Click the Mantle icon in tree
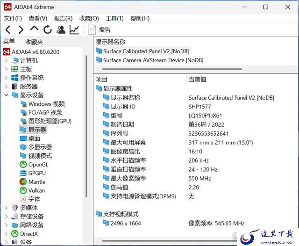The image size is (299, 246). point(23,181)
